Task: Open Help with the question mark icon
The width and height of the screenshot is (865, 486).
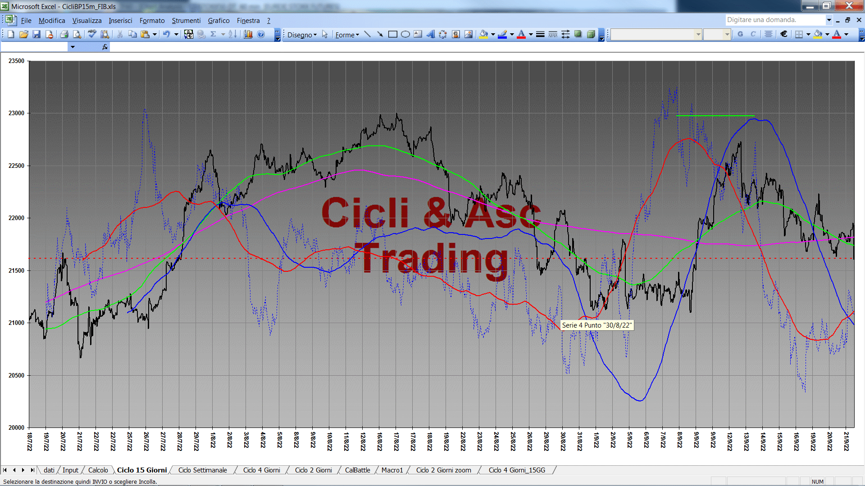Action: click(x=261, y=34)
